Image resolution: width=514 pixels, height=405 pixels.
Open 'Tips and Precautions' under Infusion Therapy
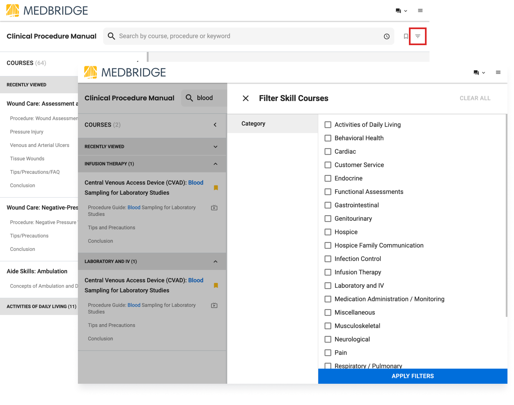[x=112, y=228]
